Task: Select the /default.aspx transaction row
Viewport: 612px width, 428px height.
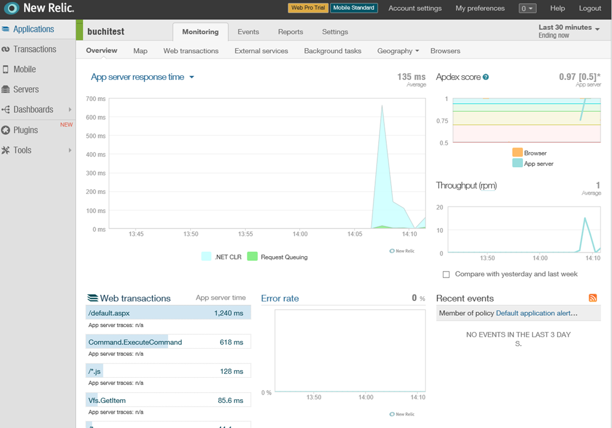Action: tap(168, 313)
